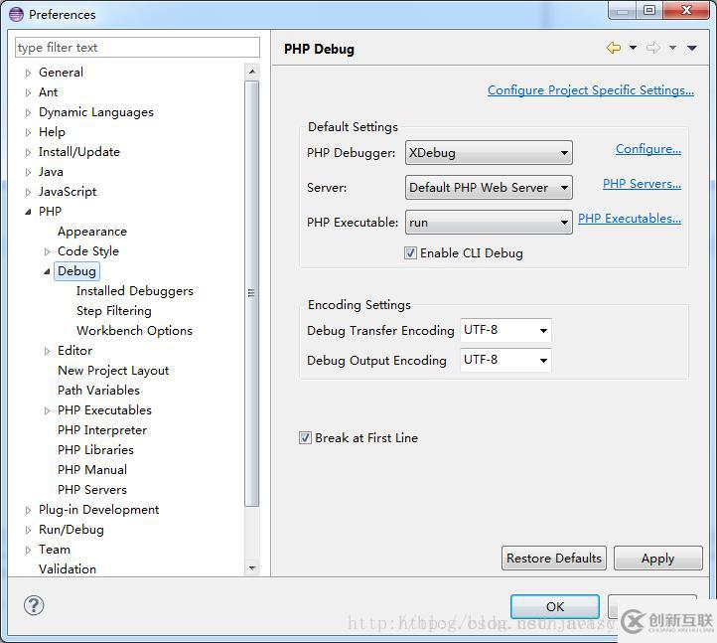717x643 pixels.
Task: Click the Apply button
Action: click(658, 558)
